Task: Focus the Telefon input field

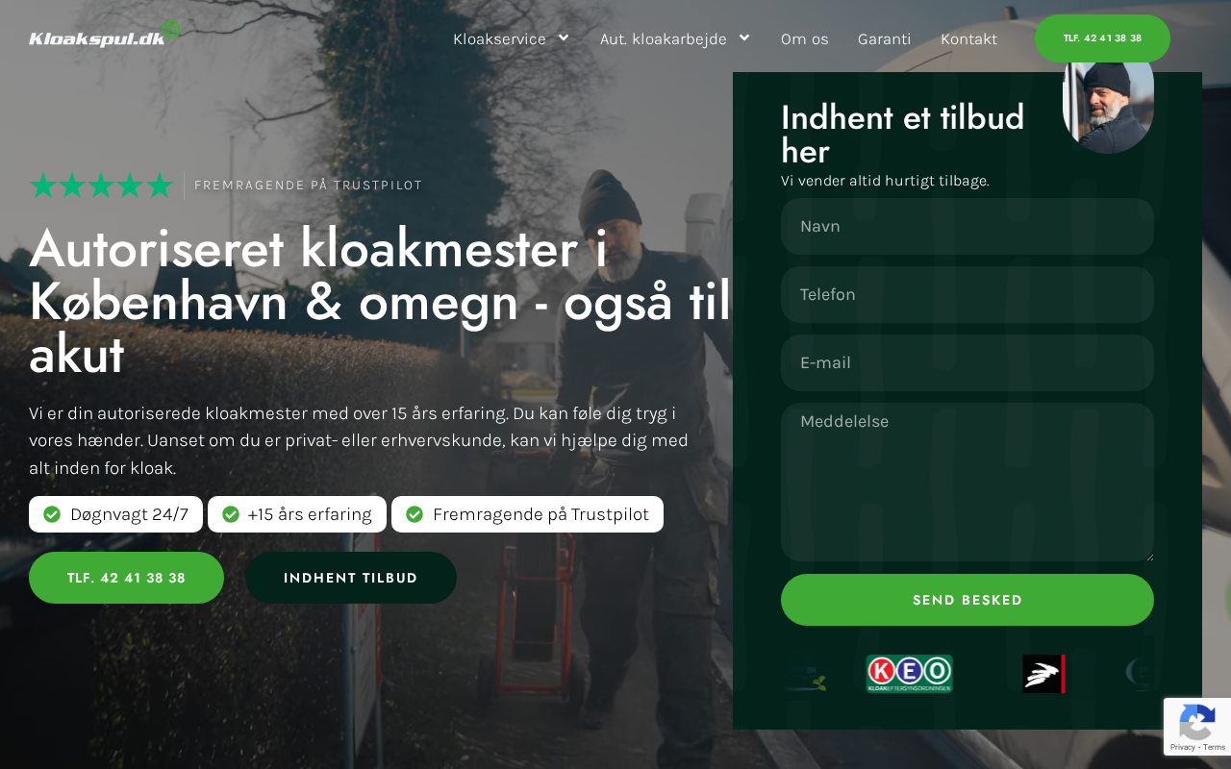Action: [x=967, y=294]
